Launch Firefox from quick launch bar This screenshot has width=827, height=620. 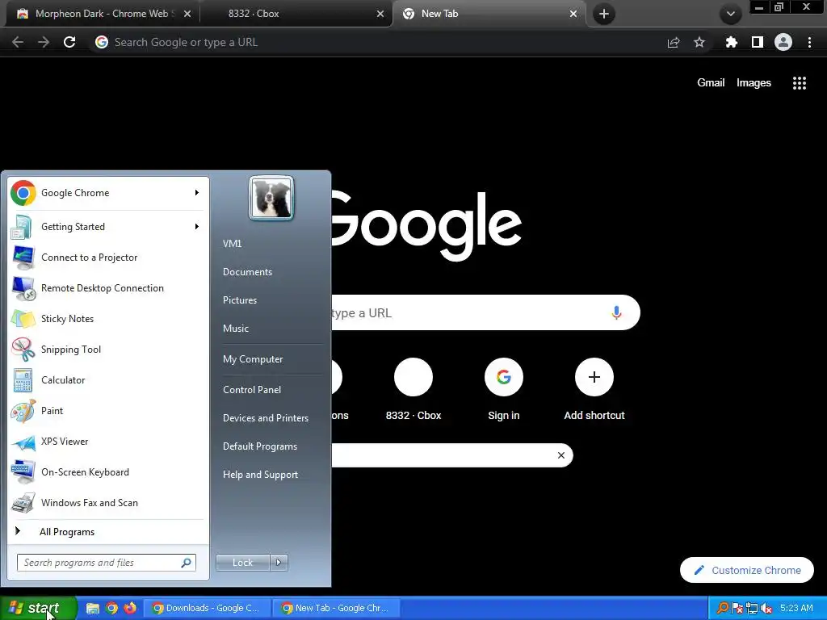coord(130,608)
